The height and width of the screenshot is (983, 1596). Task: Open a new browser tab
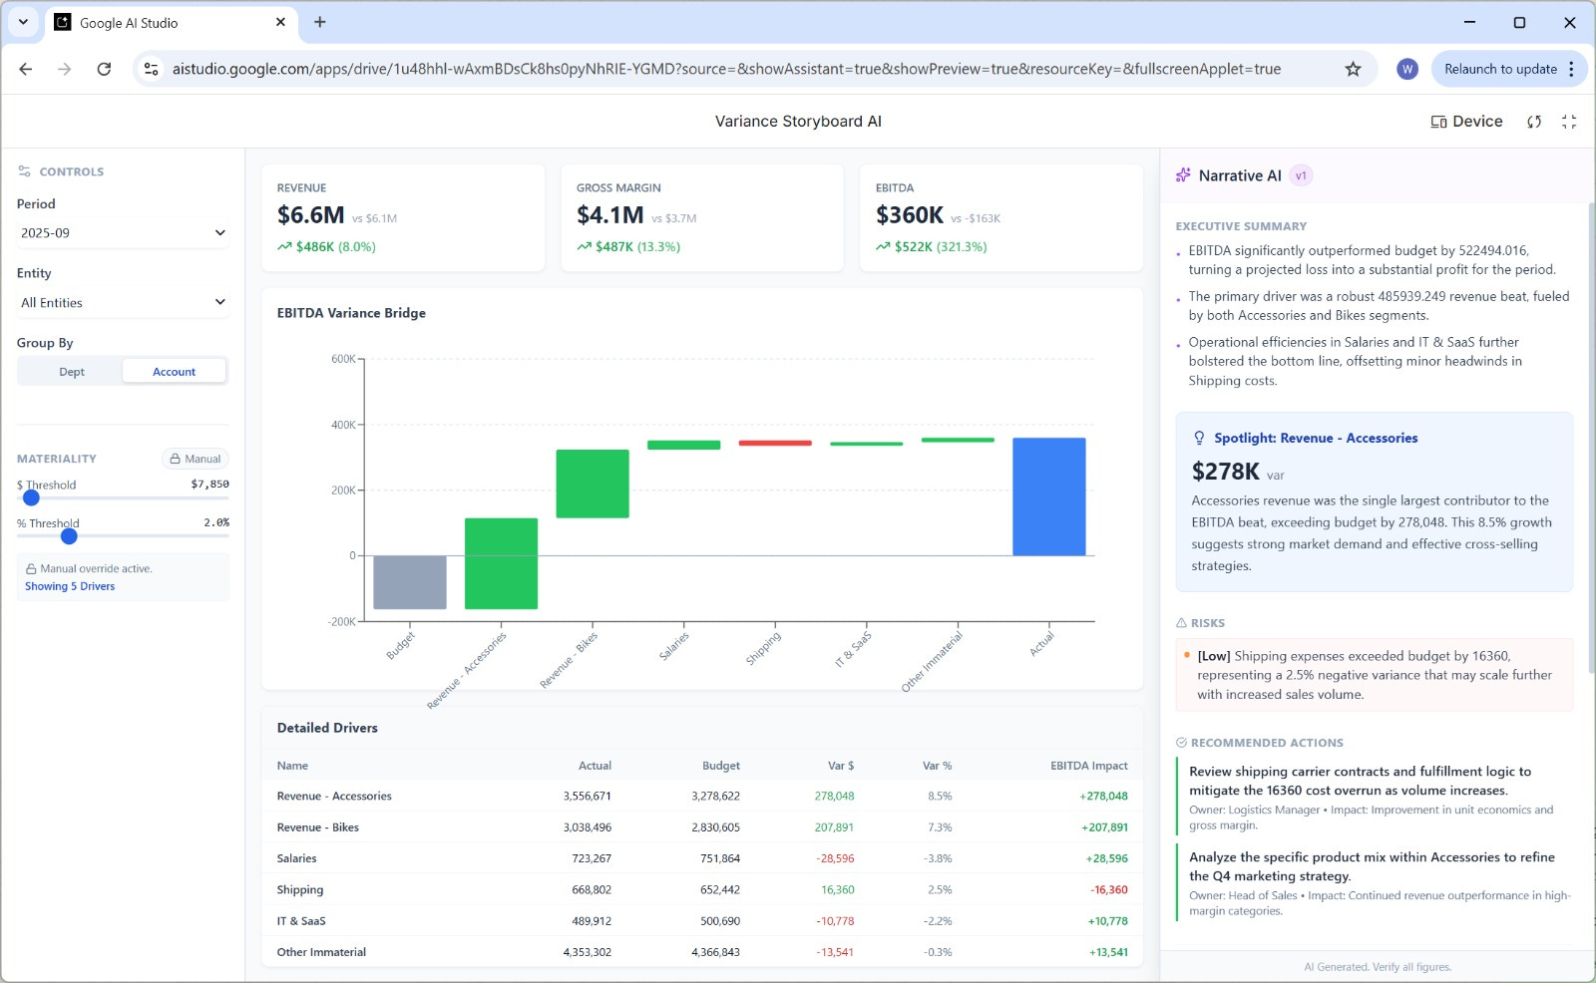(x=320, y=22)
